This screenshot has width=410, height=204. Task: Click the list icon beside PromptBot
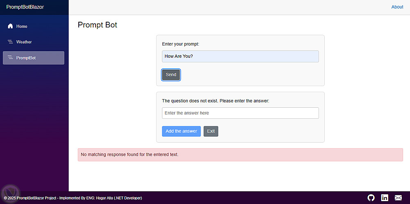(x=10, y=58)
